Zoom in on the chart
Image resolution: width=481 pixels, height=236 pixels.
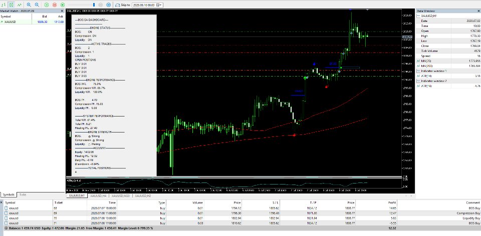point(29,5)
